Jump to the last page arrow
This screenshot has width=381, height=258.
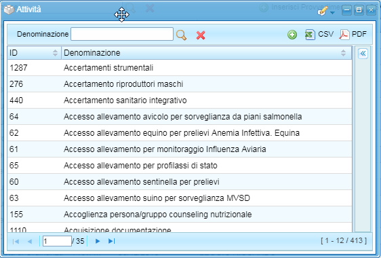tap(112, 241)
